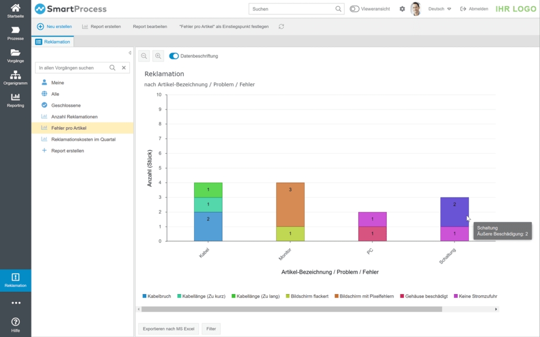
Task: Open Startseite home icon in sidebar
Action: [x=16, y=7]
